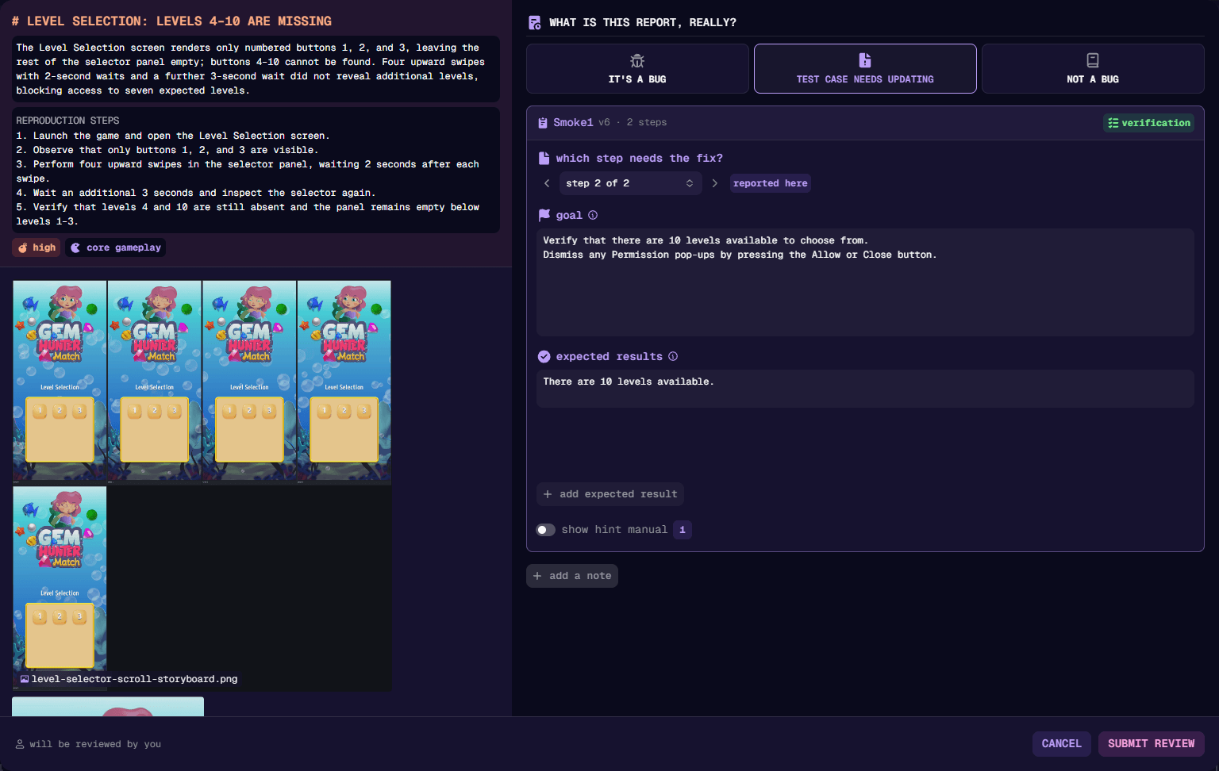Toggle the "show hint manual" switch

(x=546, y=530)
